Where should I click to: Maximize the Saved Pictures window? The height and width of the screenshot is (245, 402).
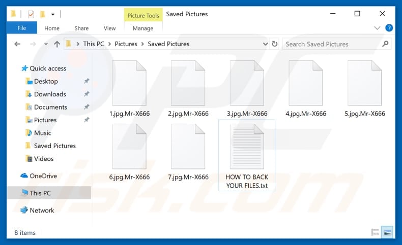[357, 14]
